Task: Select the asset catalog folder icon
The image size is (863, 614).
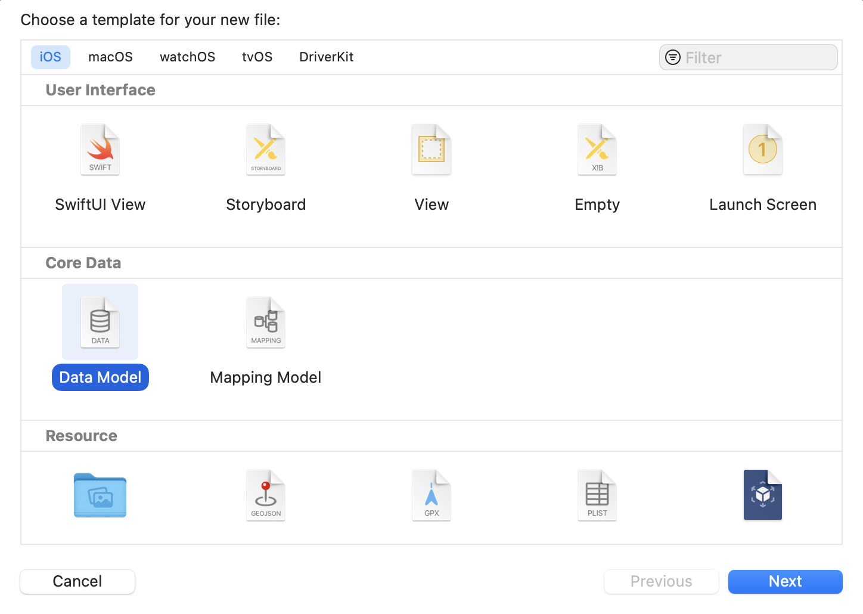Action: [100, 495]
